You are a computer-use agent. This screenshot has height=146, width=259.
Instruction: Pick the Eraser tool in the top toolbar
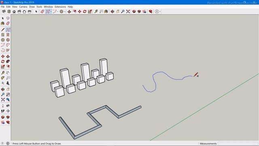(x=42, y=11)
